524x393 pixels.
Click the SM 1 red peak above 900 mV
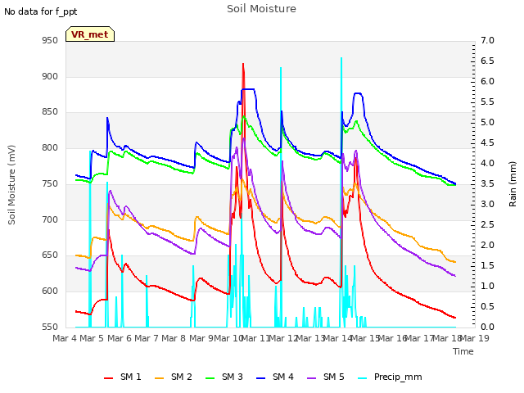click(x=243, y=64)
